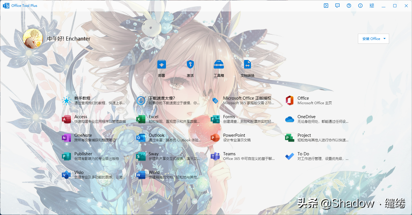Open the Office 主页 link text
The height and width of the screenshot is (215, 412).
(x=315, y=103)
